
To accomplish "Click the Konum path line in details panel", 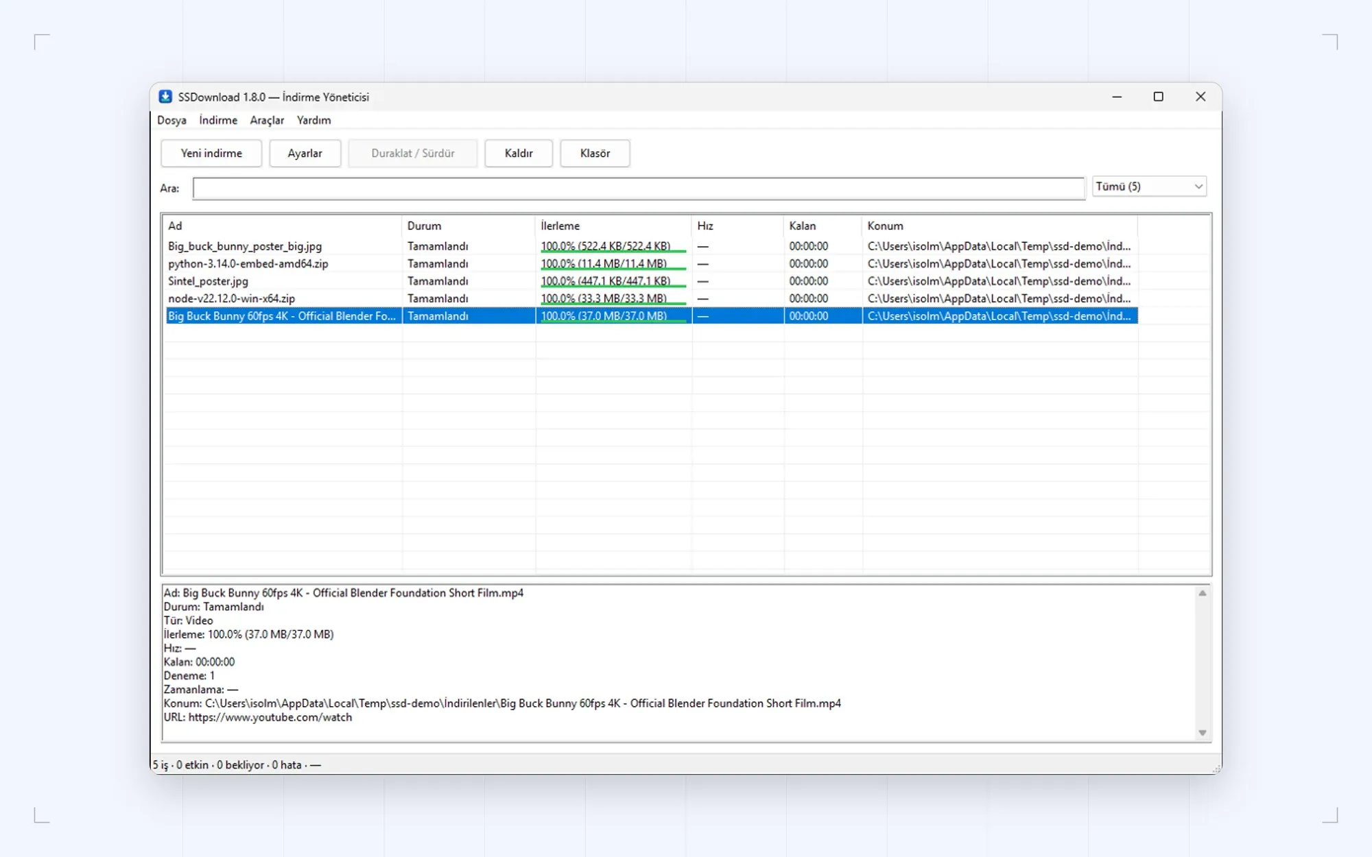I will point(502,703).
